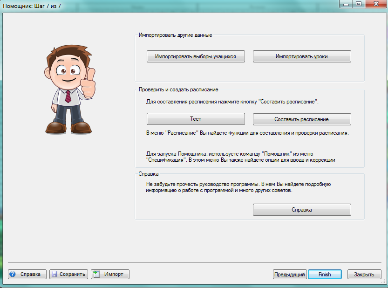388x288 pixels.
Task: Complete the wizard with Finish
Action: pyautogui.click(x=325, y=274)
